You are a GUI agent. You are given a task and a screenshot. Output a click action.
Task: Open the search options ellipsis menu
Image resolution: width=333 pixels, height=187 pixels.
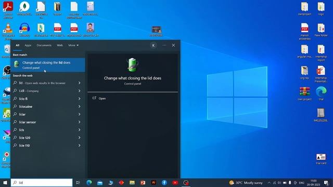click(164, 45)
